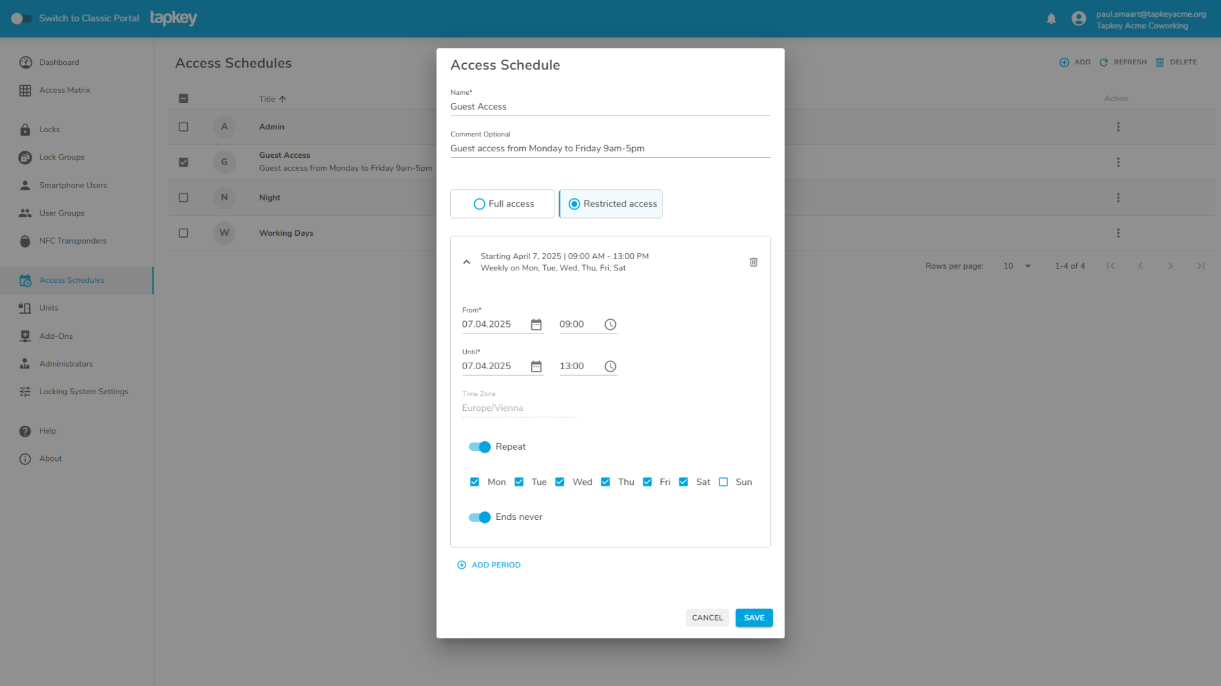Uncheck the Sat checkbox

[684, 482]
